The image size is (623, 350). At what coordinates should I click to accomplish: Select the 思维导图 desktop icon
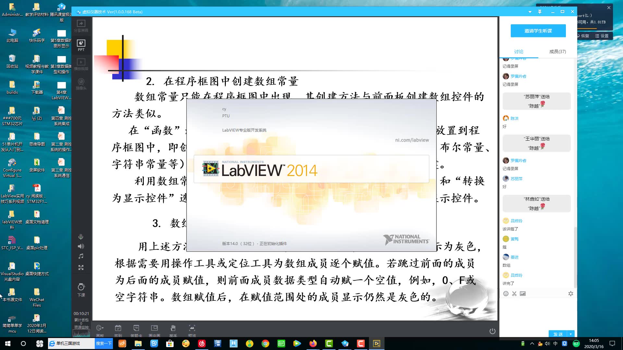point(37,139)
